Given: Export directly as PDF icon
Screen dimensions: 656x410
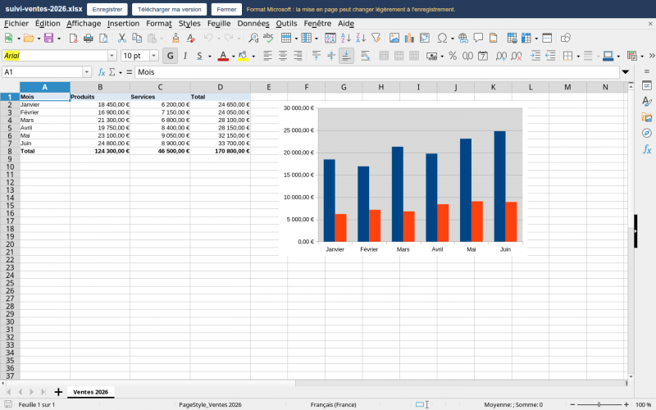Looking at the screenshot, I should click(x=73, y=38).
